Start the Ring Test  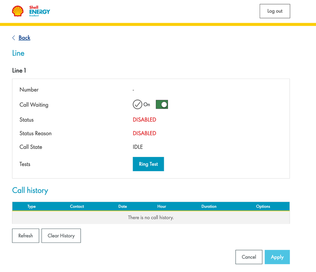(x=148, y=164)
